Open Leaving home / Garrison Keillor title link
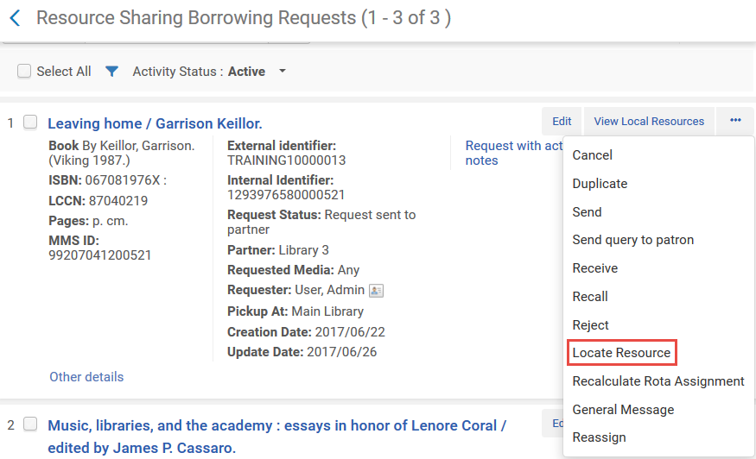 [x=155, y=123]
